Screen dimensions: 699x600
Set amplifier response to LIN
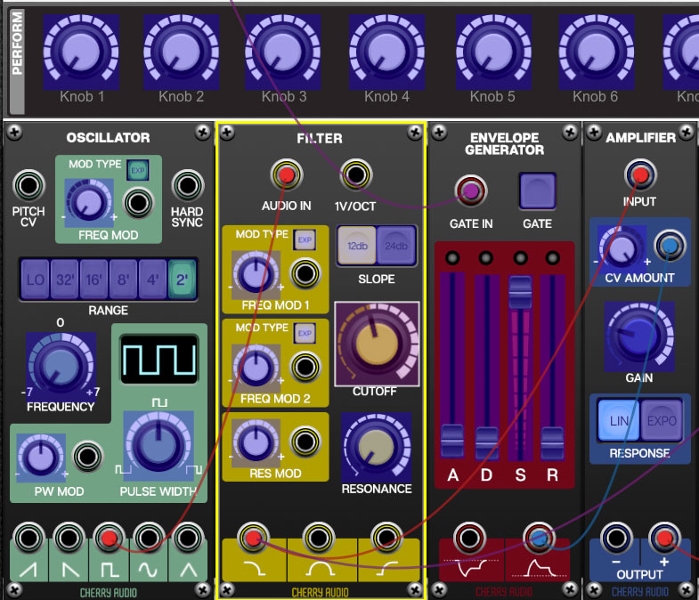(619, 420)
